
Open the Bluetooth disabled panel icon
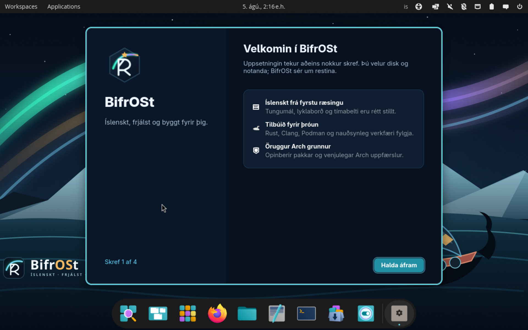tap(464, 7)
